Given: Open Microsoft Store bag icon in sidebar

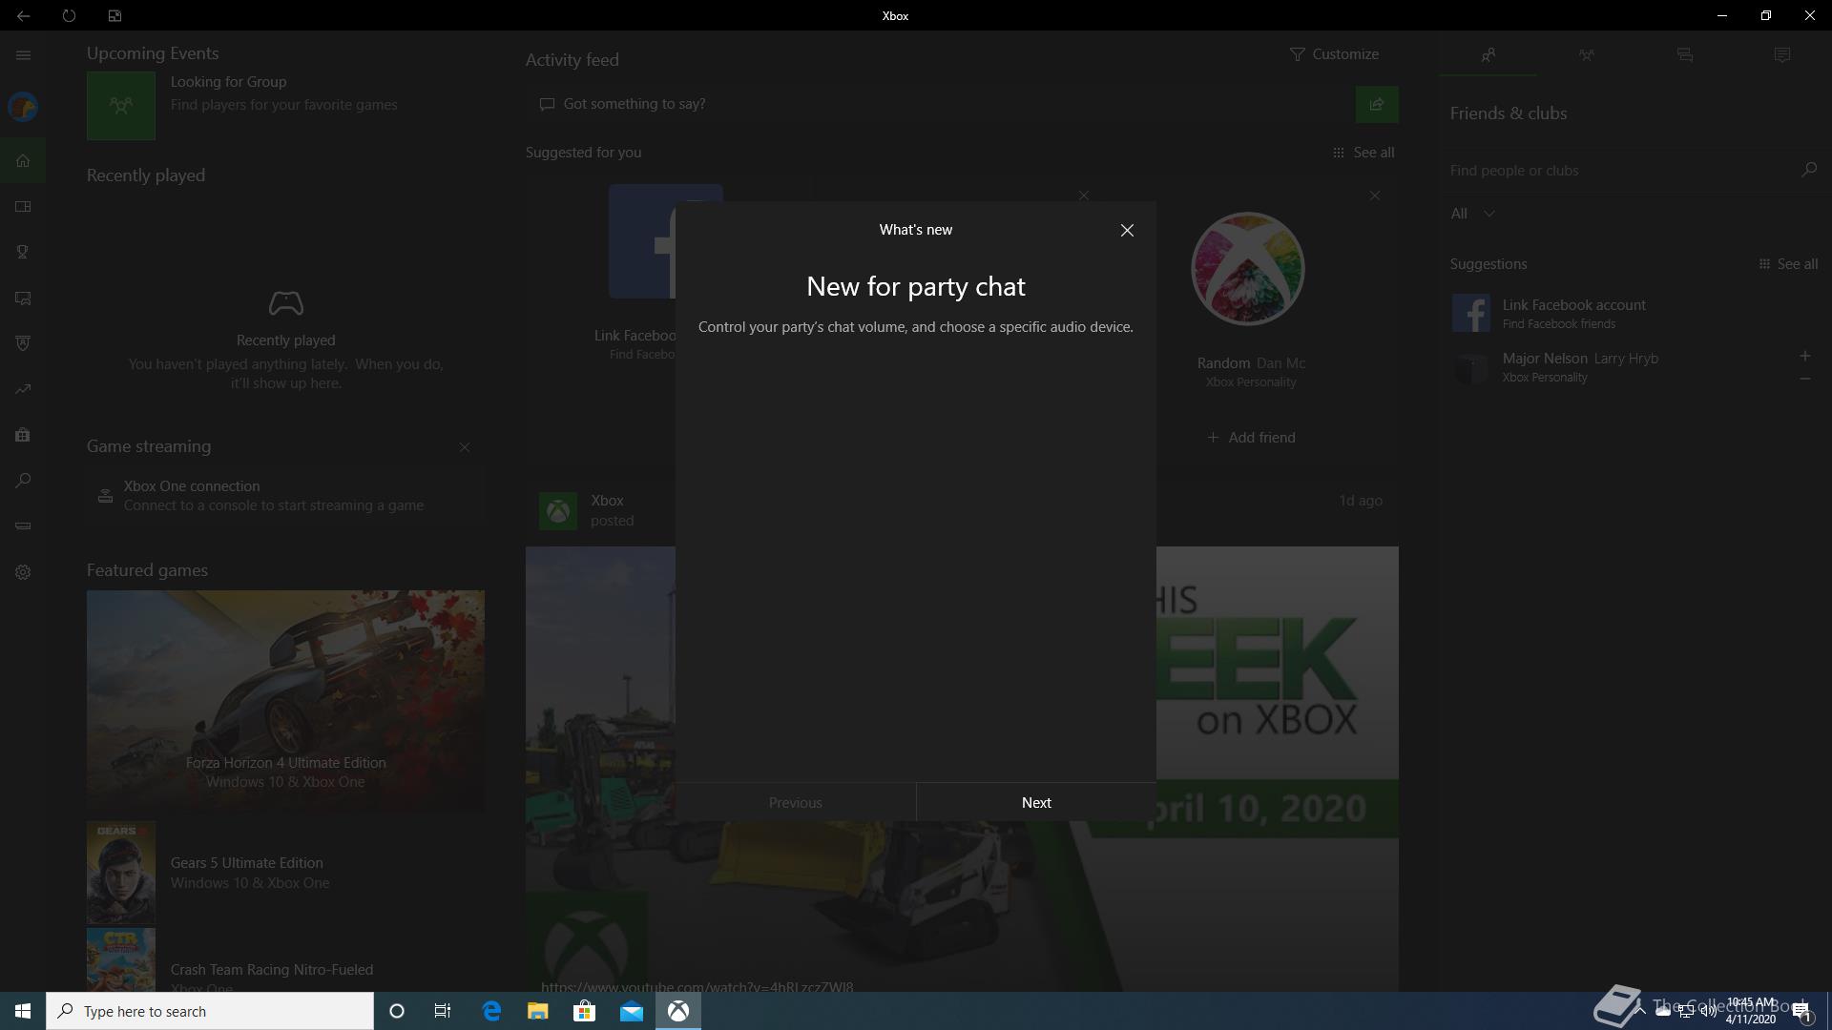Looking at the screenshot, I should click(23, 435).
